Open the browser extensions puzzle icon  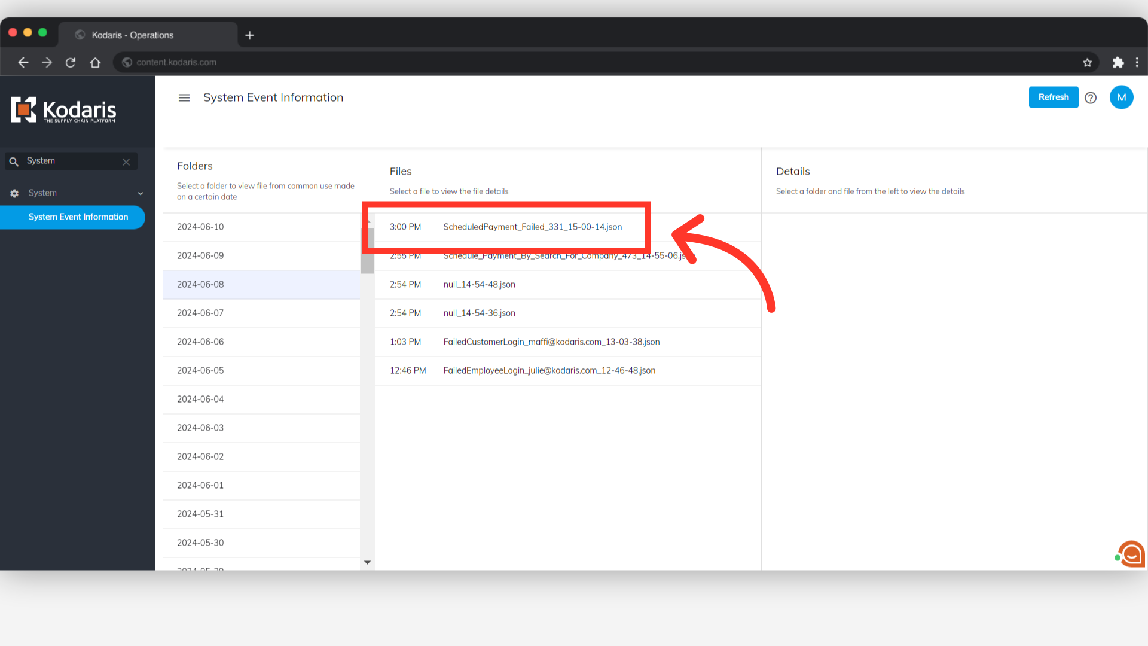(1118, 62)
